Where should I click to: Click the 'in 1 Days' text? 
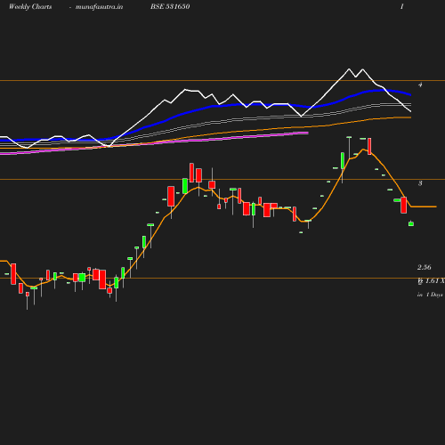click(430, 295)
